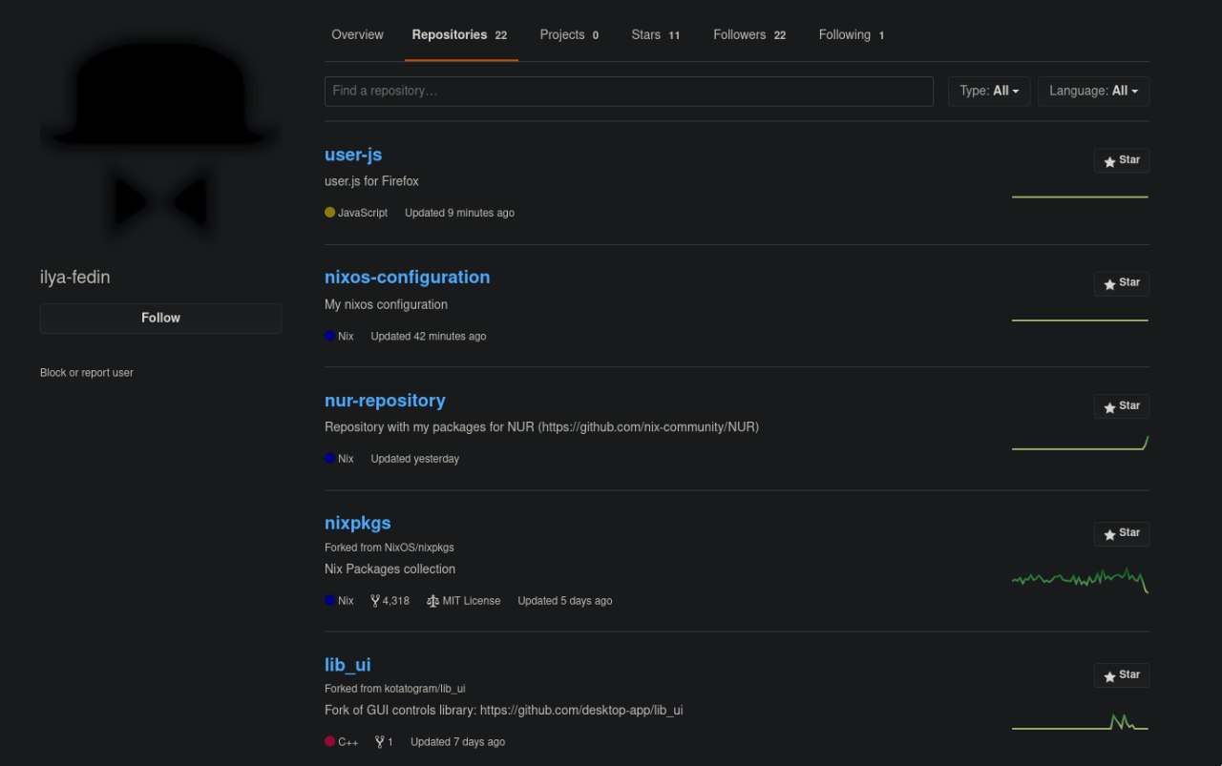Click the Nix label on nixpkgs row
1222x766 pixels.
pyautogui.click(x=346, y=601)
